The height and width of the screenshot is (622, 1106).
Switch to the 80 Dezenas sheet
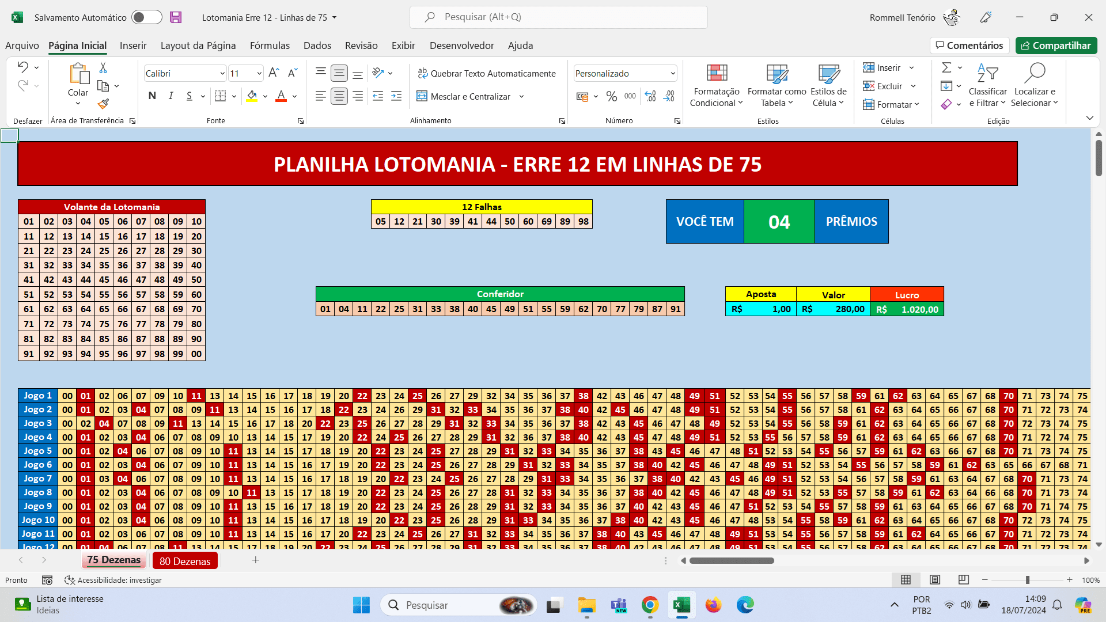point(185,561)
